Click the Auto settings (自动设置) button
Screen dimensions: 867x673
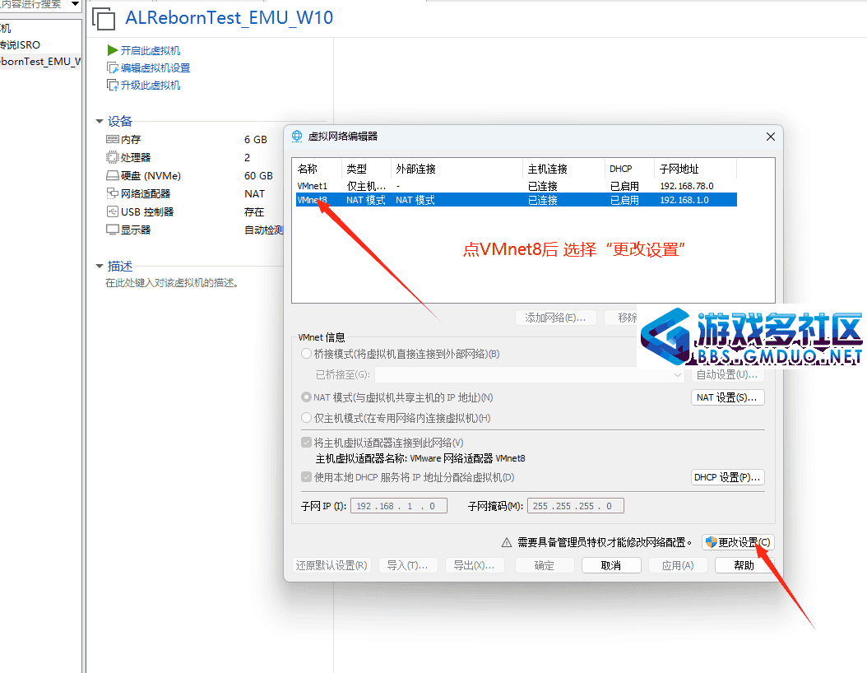(x=728, y=375)
